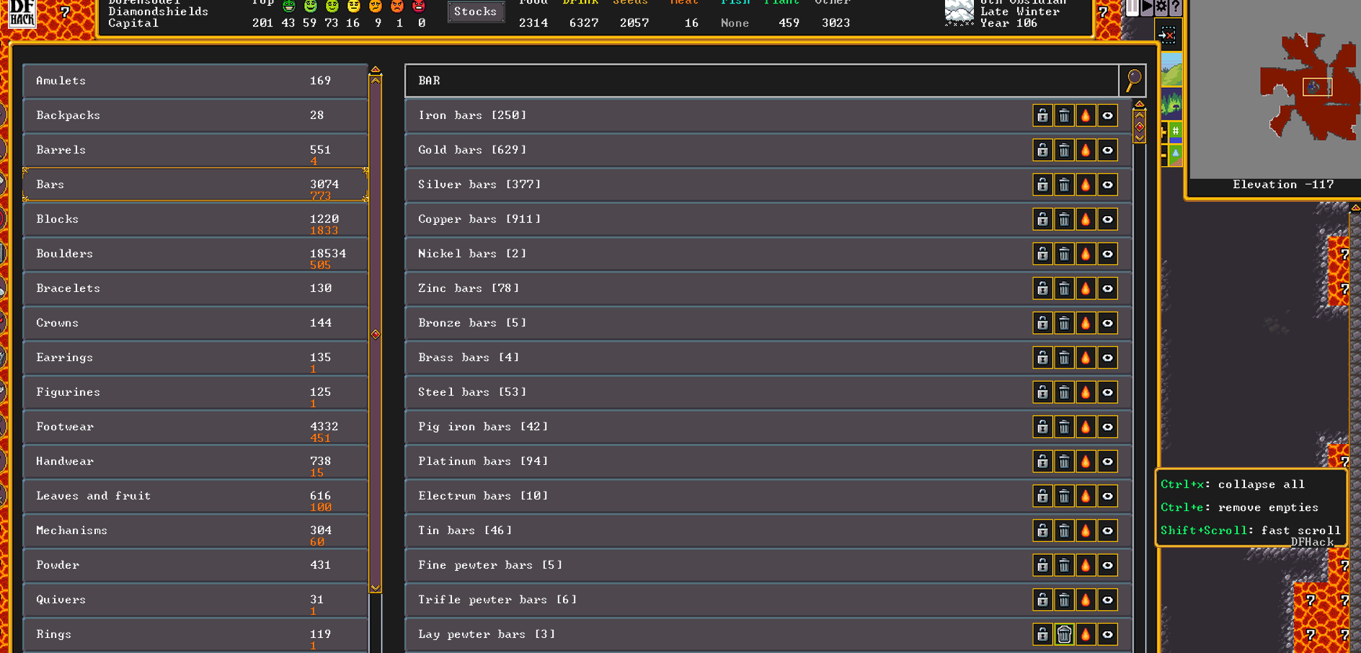Image resolution: width=1361 pixels, height=653 pixels.
Task: Dump all Iron bars with trash icon
Action: click(1064, 115)
